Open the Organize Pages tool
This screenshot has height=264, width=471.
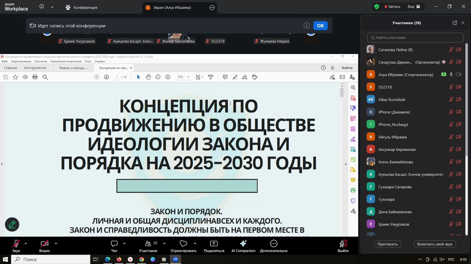pos(353,118)
